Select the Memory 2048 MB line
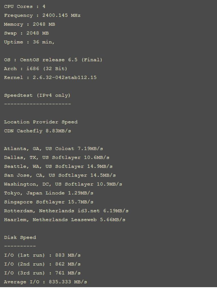The width and height of the screenshot is (217, 292). 30,24
